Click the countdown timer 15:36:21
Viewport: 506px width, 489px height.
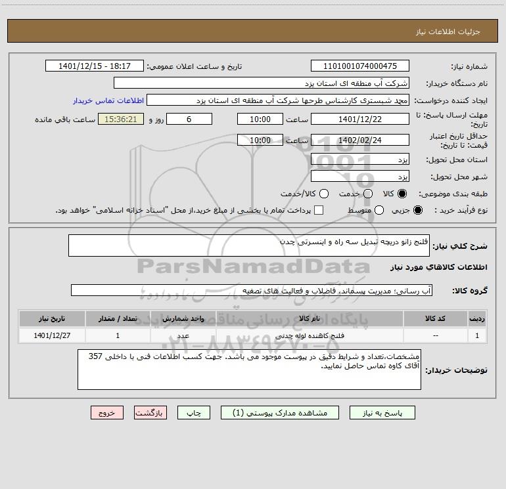[121, 119]
